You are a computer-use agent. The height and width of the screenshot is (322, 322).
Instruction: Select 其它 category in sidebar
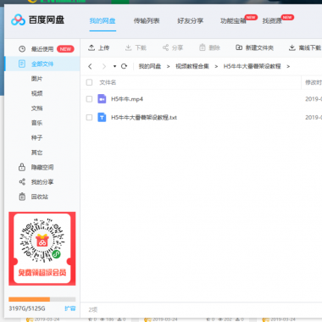(x=36, y=153)
